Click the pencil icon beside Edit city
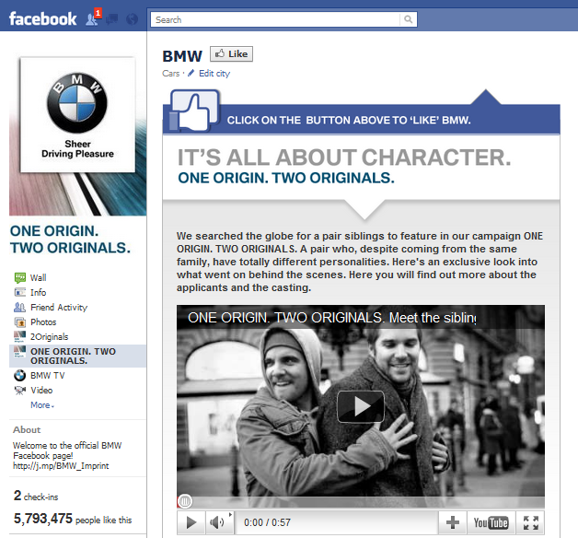 point(191,73)
